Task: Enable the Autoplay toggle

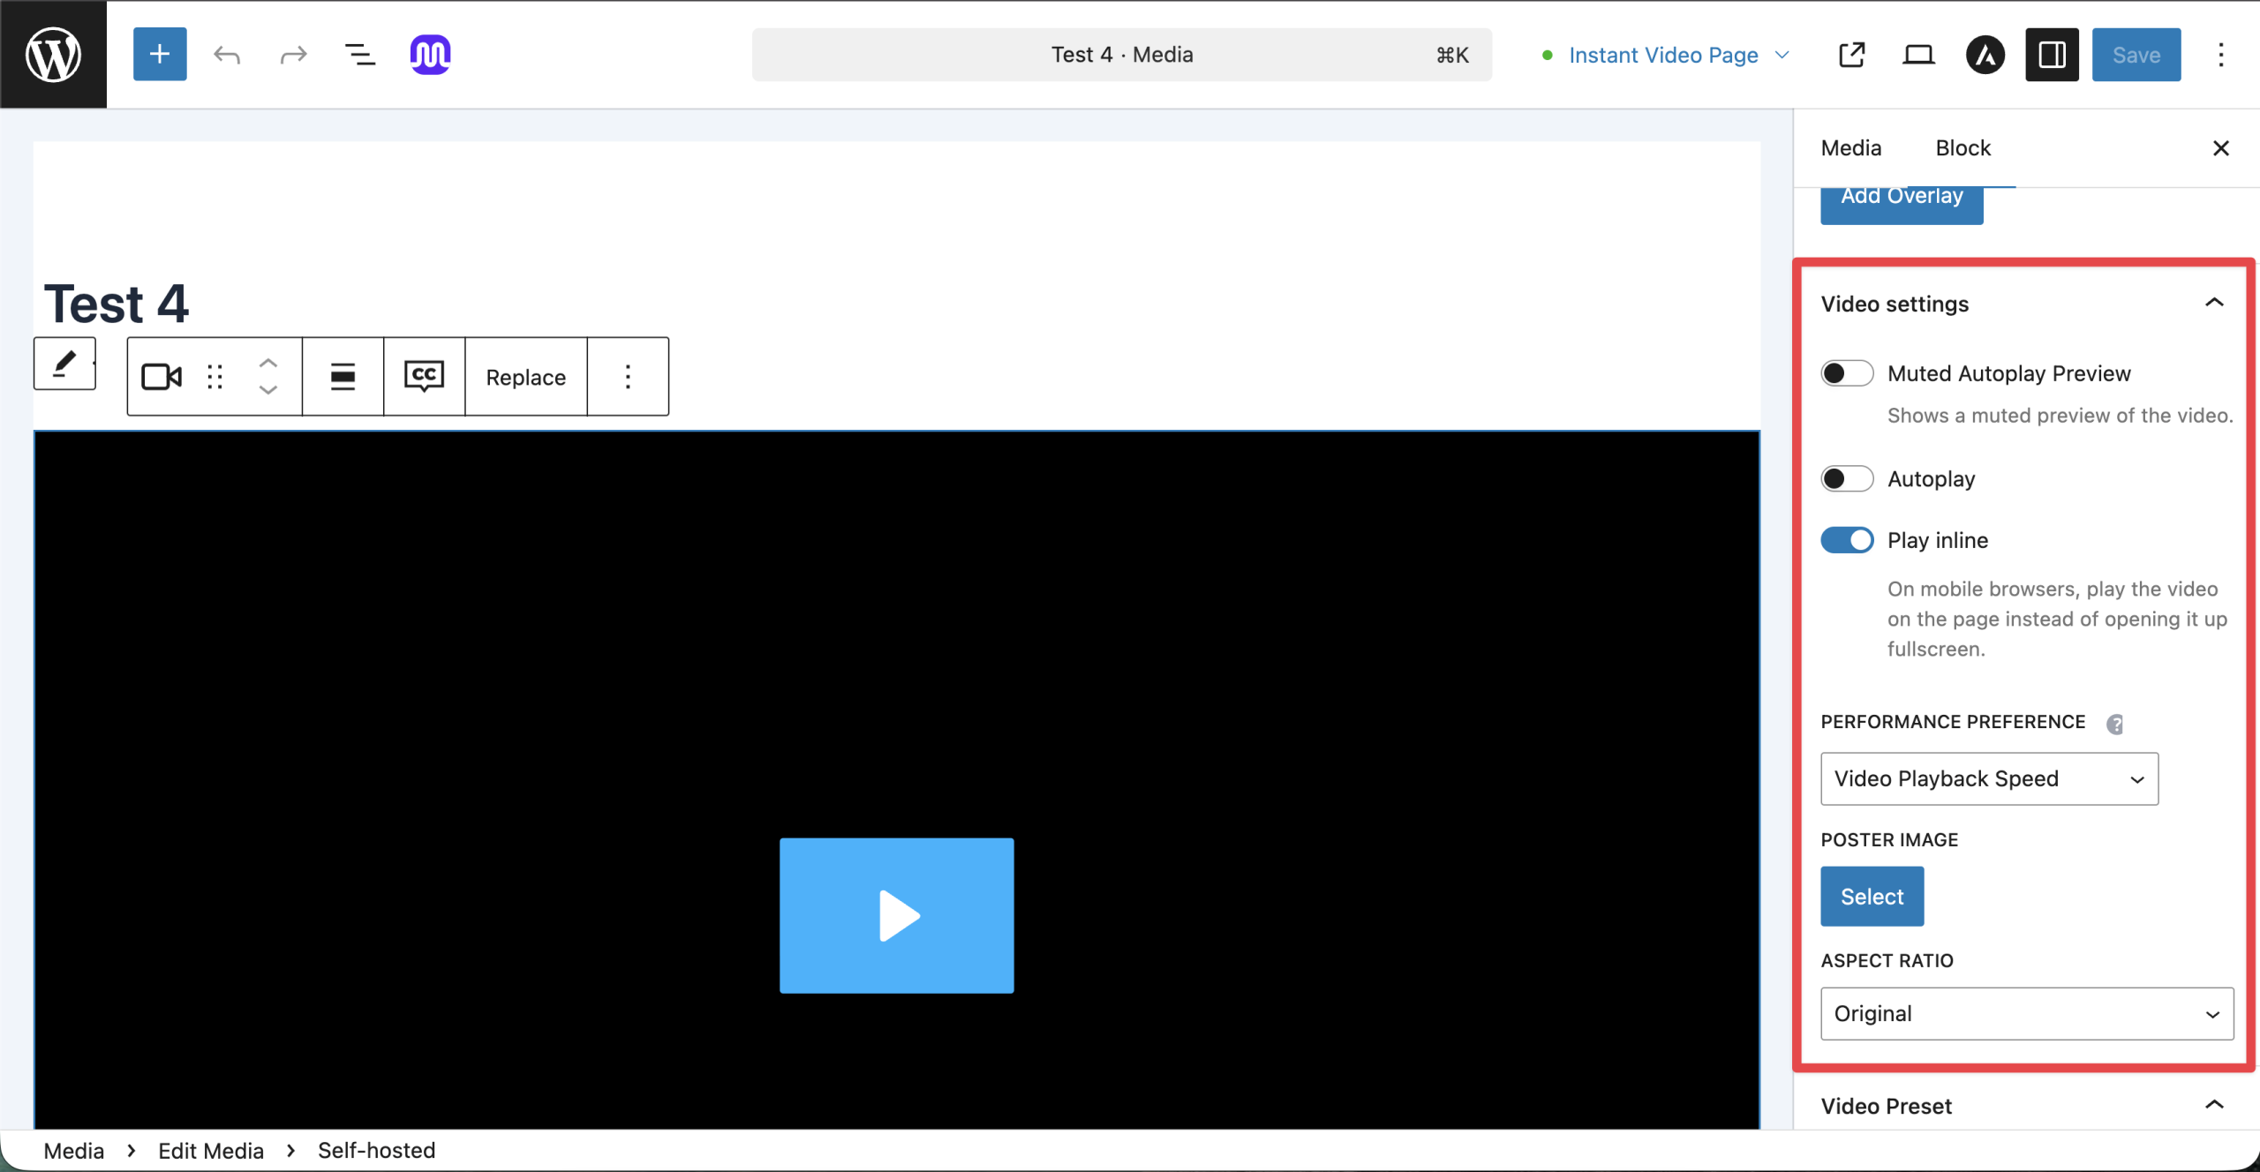Action: 1847,478
